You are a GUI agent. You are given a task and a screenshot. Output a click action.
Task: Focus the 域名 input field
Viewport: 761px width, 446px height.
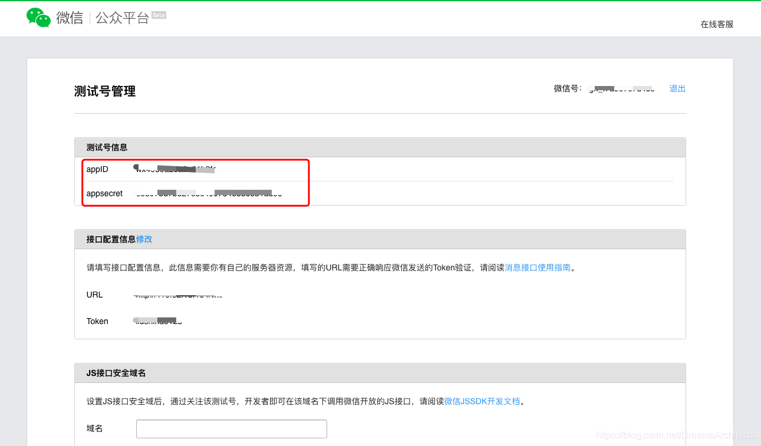tap(232, 429)
